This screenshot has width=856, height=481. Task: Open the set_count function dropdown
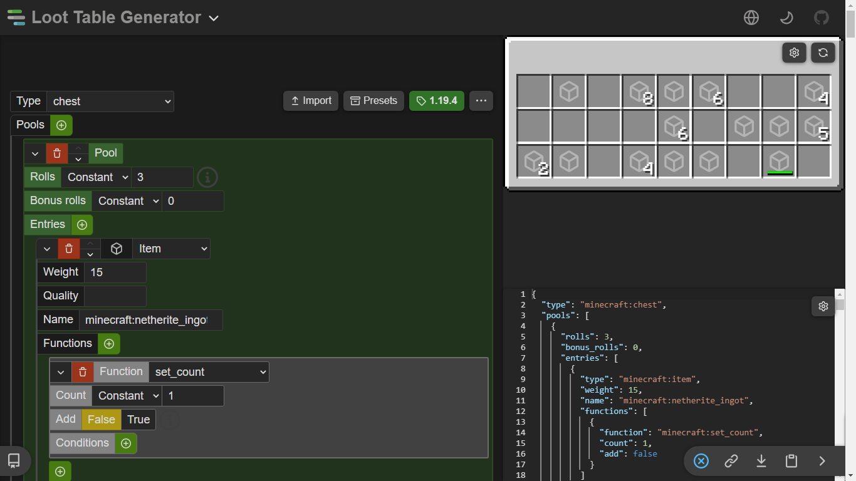tap(209, 372)
